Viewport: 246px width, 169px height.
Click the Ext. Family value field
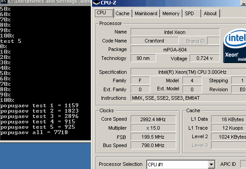pyautogui.click(x=140, y=89)
